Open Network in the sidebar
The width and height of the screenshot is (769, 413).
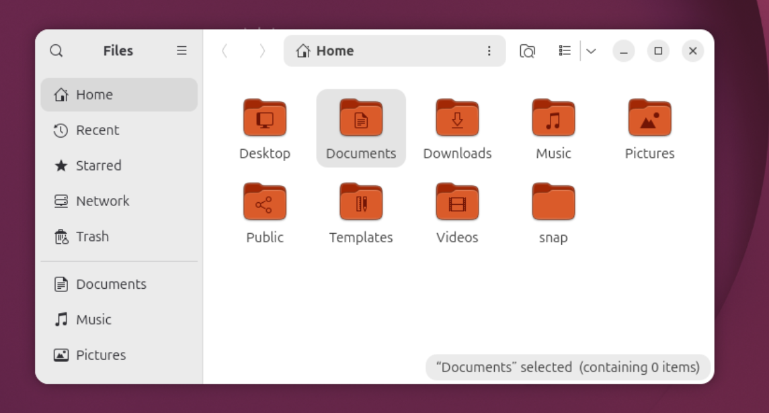(119, 201)
